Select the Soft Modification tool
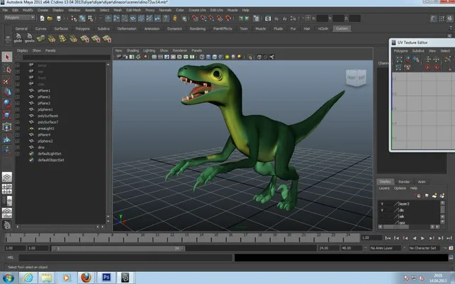The image size is (455, 284). pos(7,139)
